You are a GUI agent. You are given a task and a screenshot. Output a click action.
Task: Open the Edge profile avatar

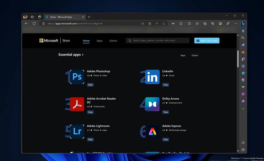(x=25, y=17)
